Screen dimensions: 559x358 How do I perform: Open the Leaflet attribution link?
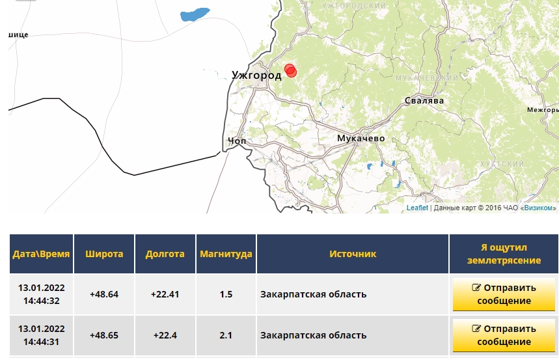tap(417, 208)
